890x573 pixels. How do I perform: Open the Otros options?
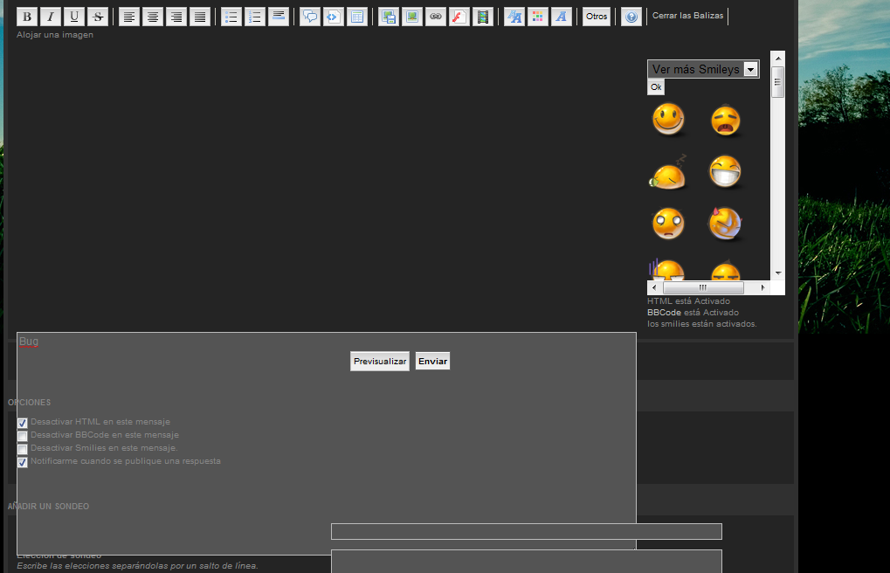(x=597, y=17)
